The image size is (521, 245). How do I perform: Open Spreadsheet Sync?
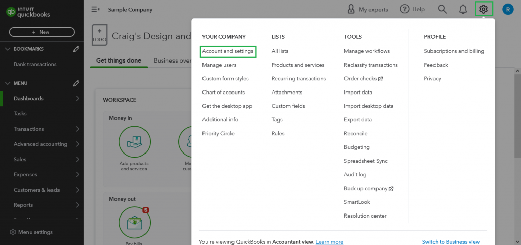tap(365, 161)
